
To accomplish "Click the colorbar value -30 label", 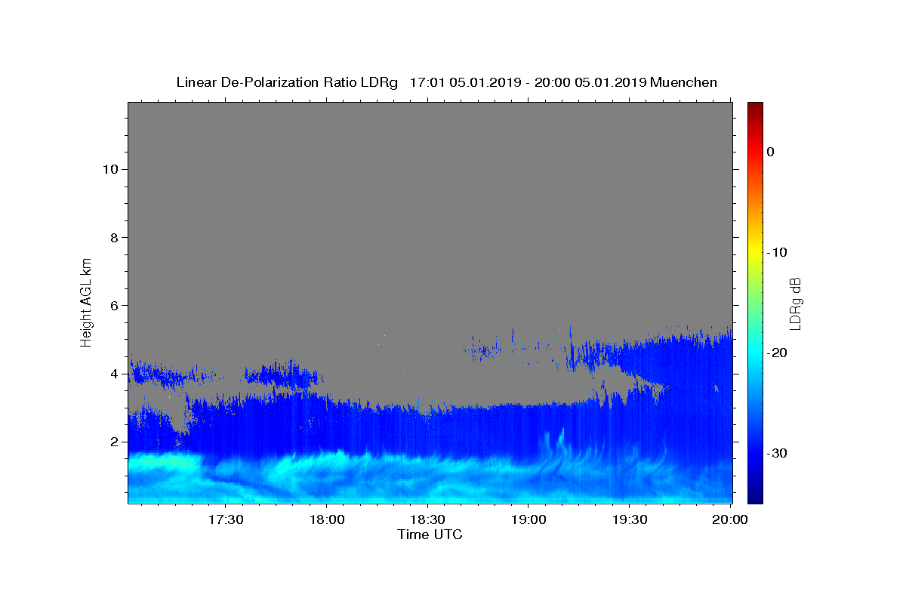I will pyautogui.click(x=778, y=453).
